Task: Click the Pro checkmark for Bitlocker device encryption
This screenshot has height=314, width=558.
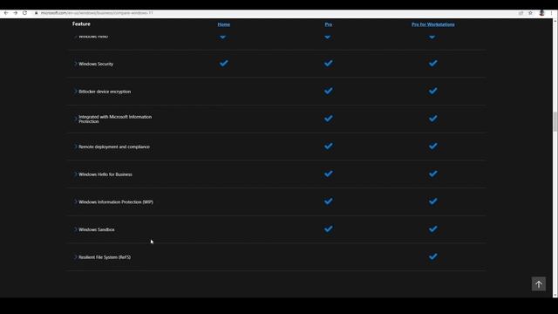Action: pos(328,91)
